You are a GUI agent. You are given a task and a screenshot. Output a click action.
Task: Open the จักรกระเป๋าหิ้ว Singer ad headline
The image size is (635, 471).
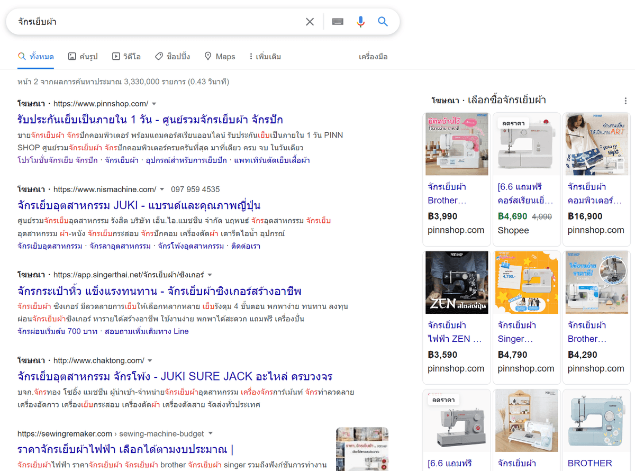coord(160,291)
